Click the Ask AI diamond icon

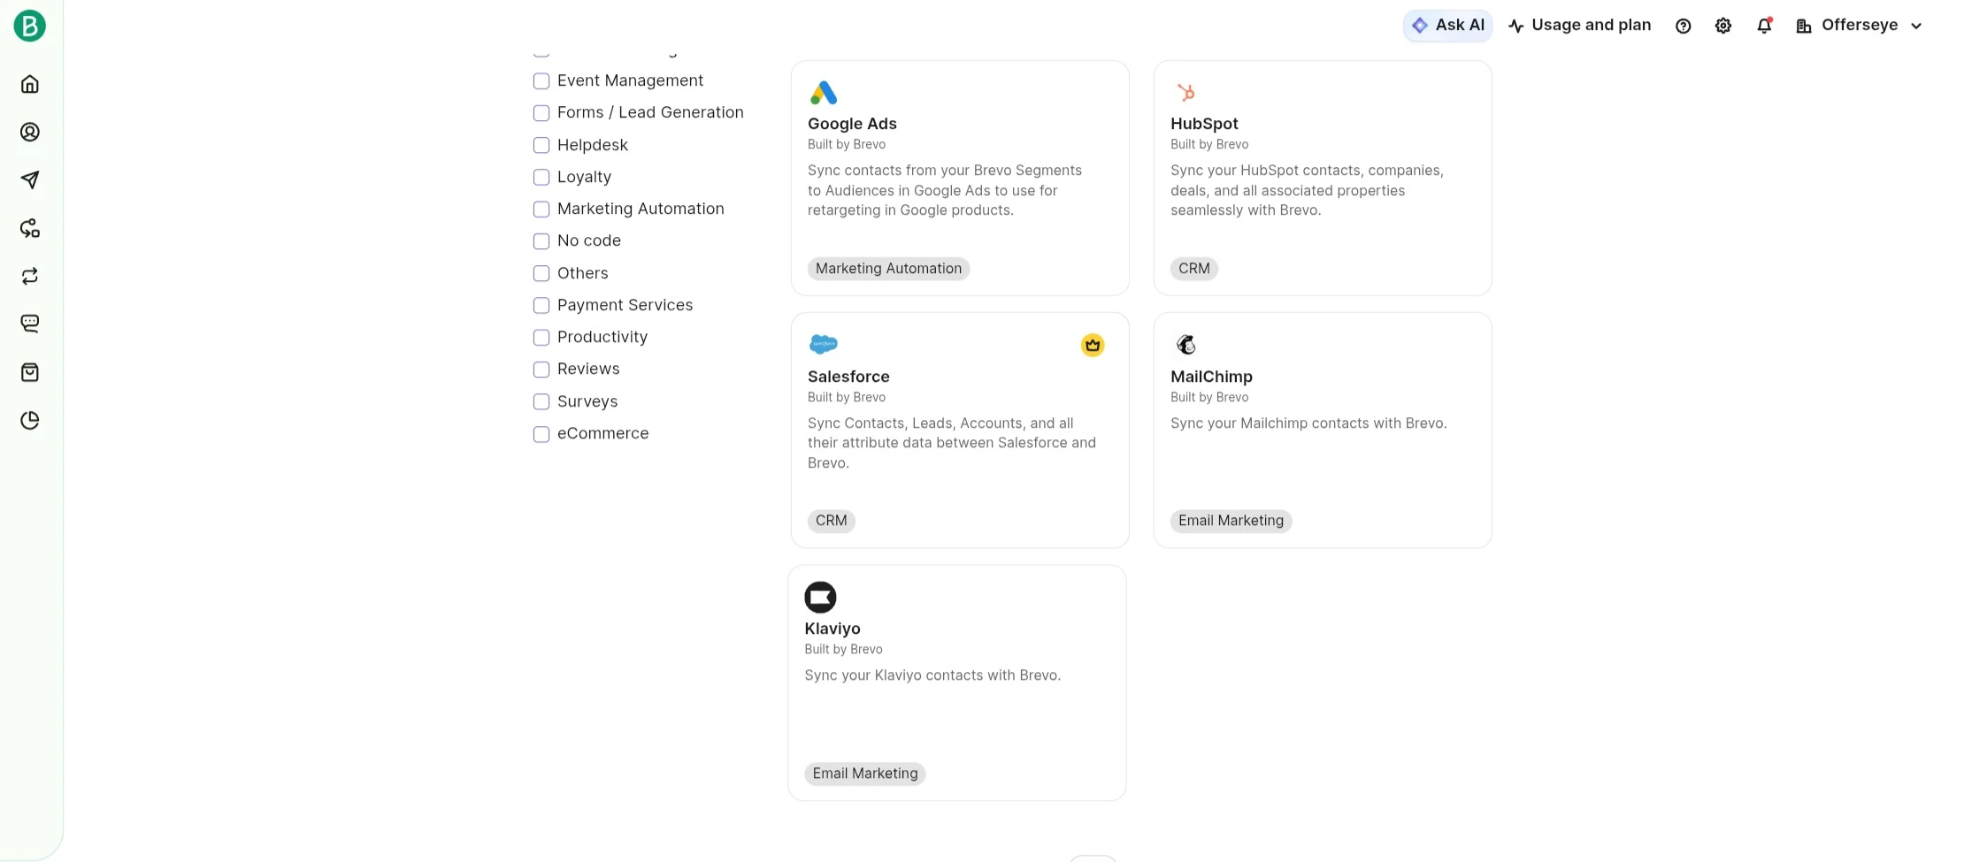(x=1420, y=26)
